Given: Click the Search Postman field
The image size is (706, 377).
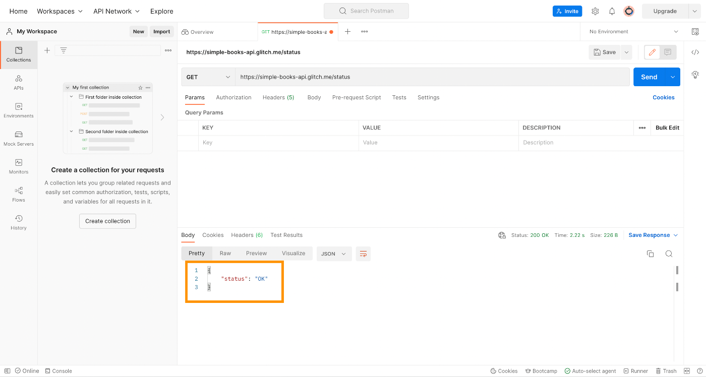Looking at the screenshot, I should coord(366,11).
